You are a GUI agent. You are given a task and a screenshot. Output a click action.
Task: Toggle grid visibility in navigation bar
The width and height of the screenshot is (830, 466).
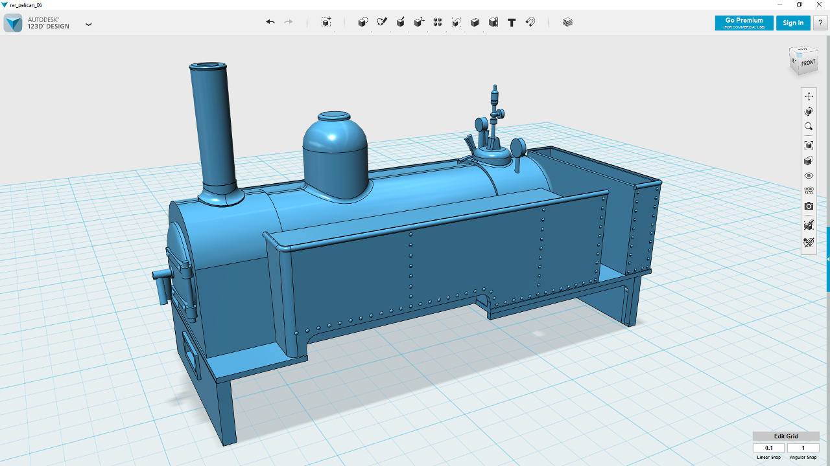[809, 191]
